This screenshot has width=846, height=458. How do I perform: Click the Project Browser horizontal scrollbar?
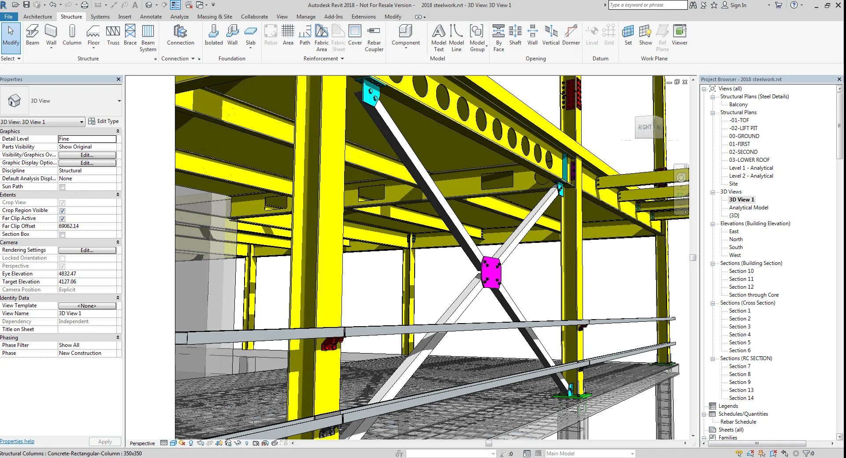(x=757, y=443)
